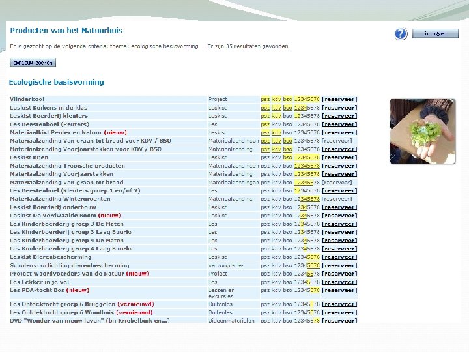Reserve Leskist Boerderij onderbouw
Image resolution: width=469 pixels, height=352 pixels.
[x=339, y=207]
